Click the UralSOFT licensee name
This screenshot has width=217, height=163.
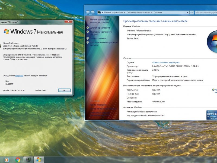click(x=9, y=84)
